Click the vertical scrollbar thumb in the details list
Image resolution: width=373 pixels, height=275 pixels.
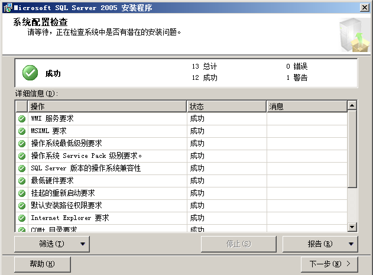click(x=352, y=148)
